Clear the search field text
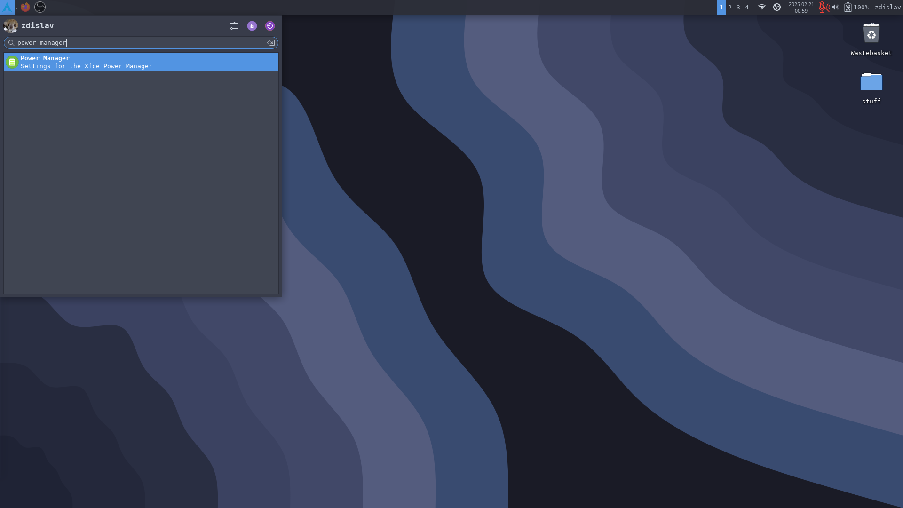The image size is (903, 508). [271, 43]
